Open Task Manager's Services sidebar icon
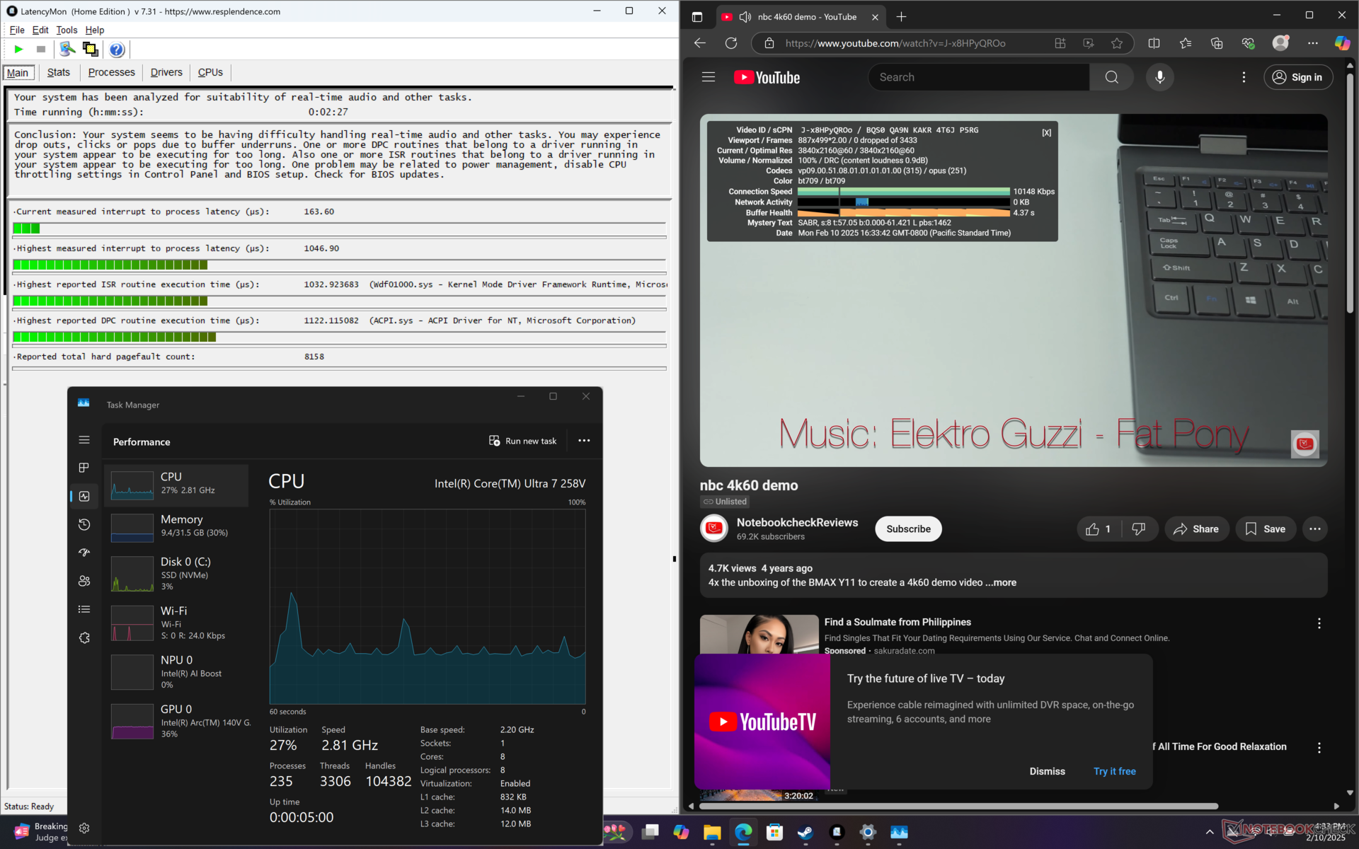The image size is (1359, 849). (x=84, y=637)
